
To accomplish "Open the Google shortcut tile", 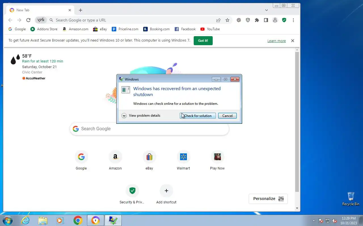I will [81, 160].
